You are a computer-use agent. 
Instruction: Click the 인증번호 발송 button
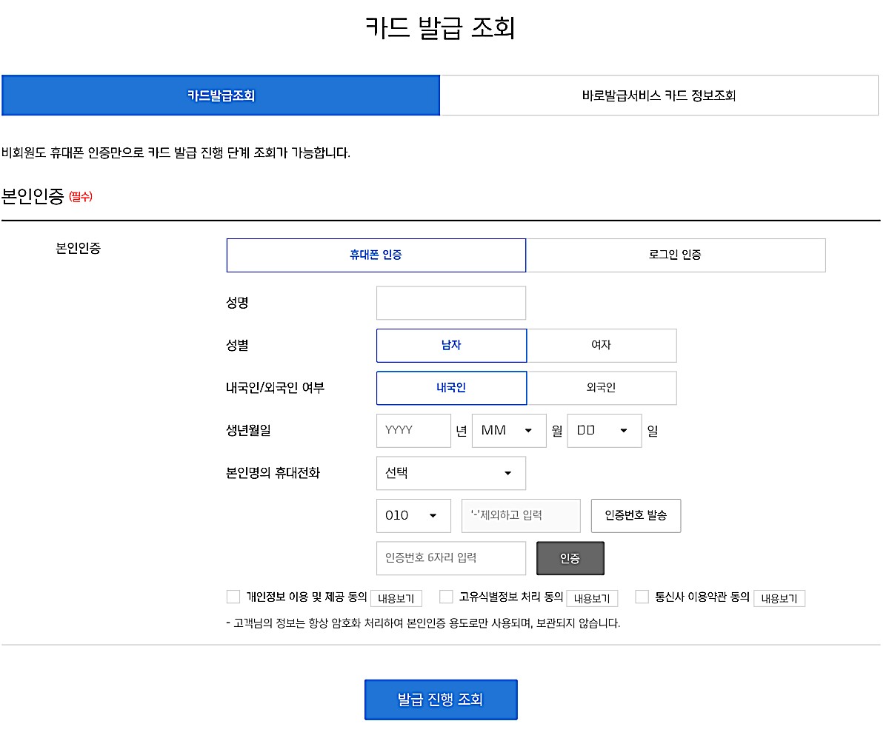pos(636,515)
